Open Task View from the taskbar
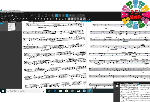This screenshot has height=102, width=150. [x=49, y=91]
